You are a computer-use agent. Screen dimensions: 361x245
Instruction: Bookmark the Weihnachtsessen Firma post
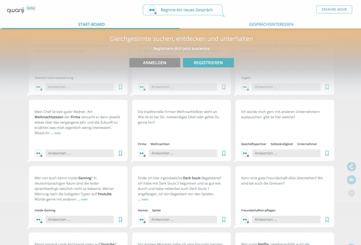[120, 153]
